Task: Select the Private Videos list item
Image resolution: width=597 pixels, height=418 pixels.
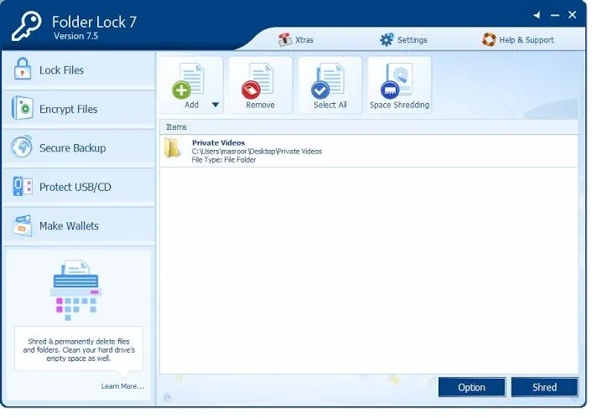Action: [x=369, y=152]
